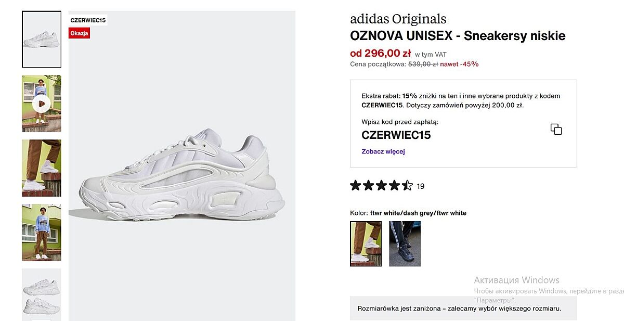The height and width of the screenshot is (321, 624).
Task: Click the CZERWIEC15 tag on product image
Action: tap(88, 21)
